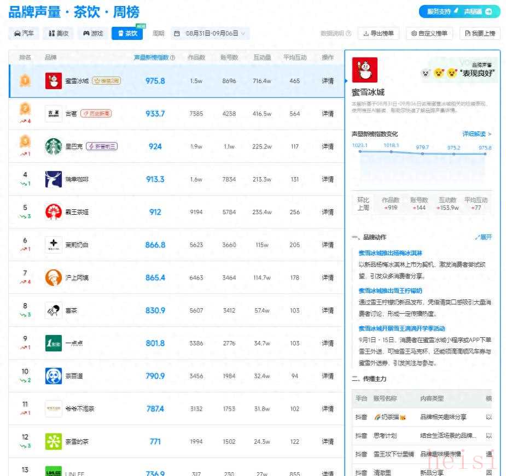Open the 蜜雪冰城推出杨梅冰淇淋 headline link
Image resolution: width=506 pixels, height=476 pixels.
click(390, 253)
